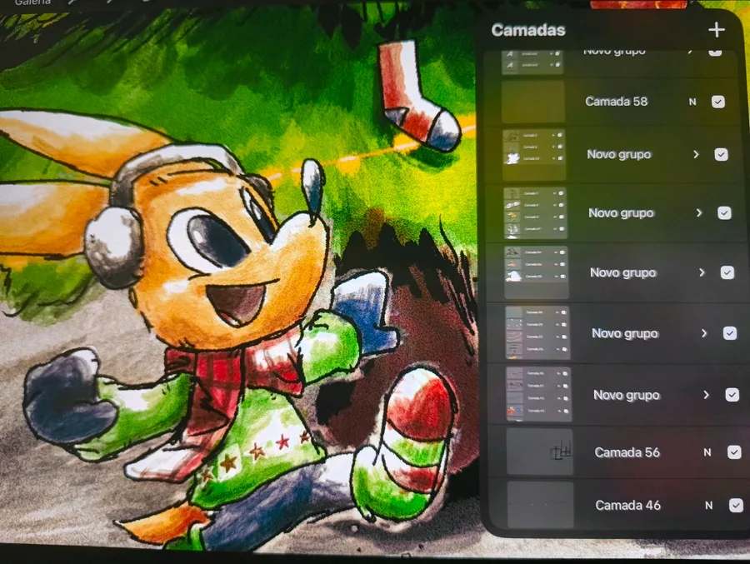Add a new layer with the plus icon
The width and height of the screenshot is (750, 564).
[716, 30]
